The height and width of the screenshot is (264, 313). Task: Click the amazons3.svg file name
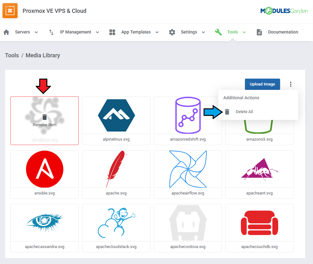coord(259,139)
